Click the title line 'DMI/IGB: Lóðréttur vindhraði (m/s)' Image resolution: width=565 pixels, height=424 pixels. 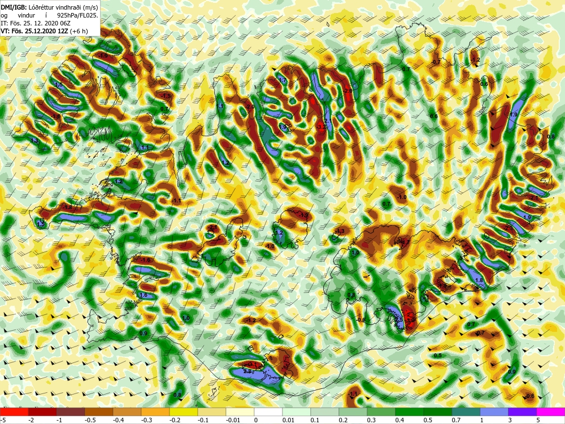point(49,7)
